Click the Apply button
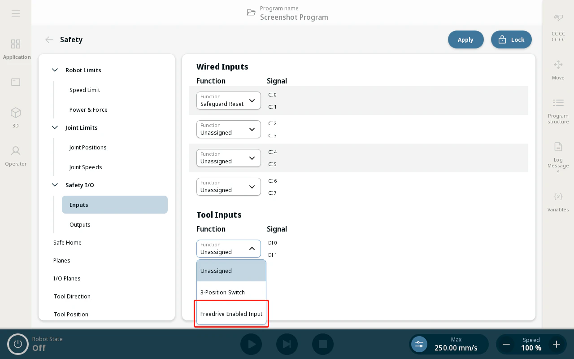Screen dimensions: 574x359 coord(466,39)
